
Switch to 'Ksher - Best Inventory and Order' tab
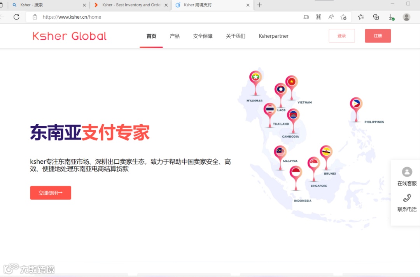tap(131, 5)
